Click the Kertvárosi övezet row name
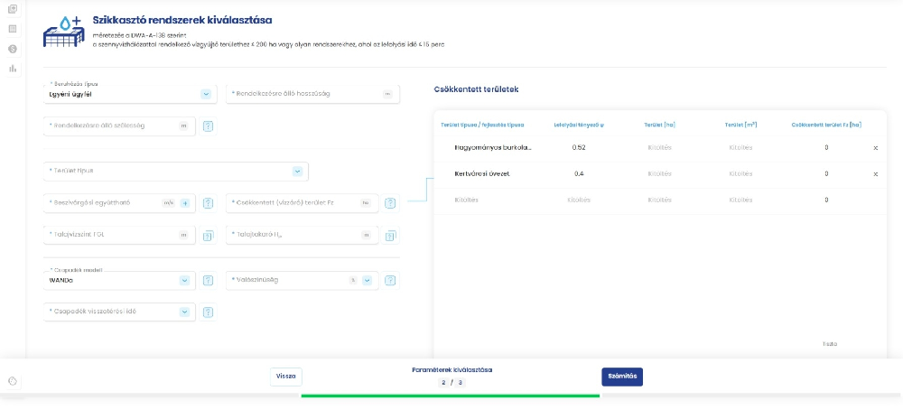 pyautogui.click(x=482, y=173)
